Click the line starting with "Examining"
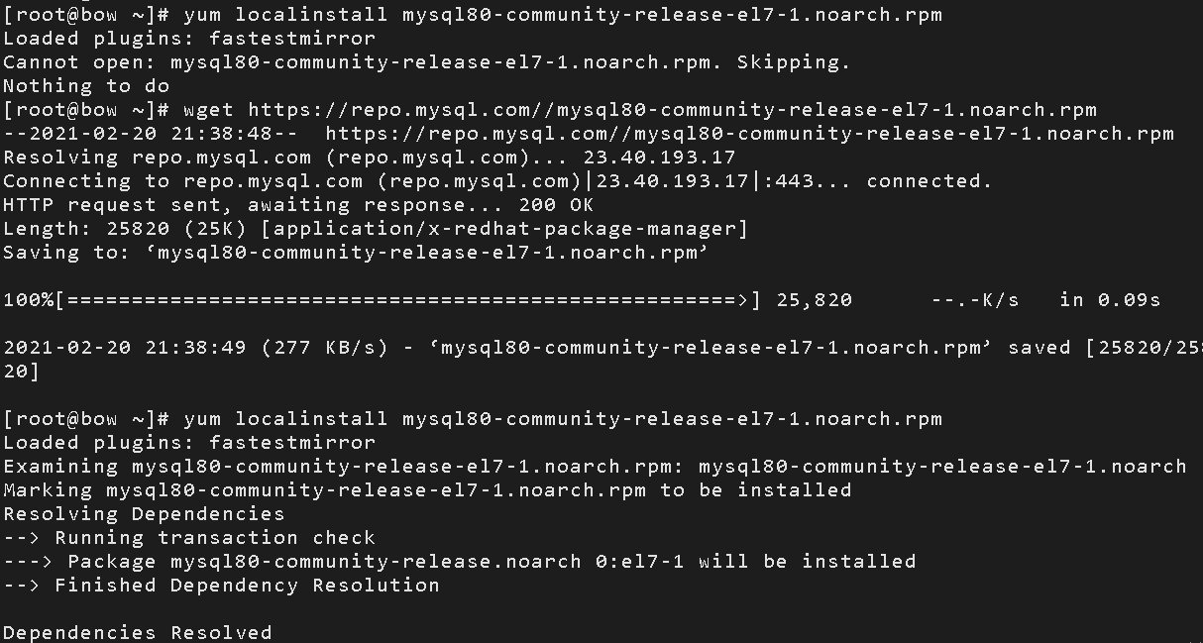1203x643 pixels. (595, 467)
